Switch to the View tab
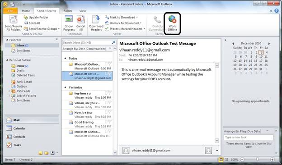This screenshot has width=282, height=165. tap(83, 11)
